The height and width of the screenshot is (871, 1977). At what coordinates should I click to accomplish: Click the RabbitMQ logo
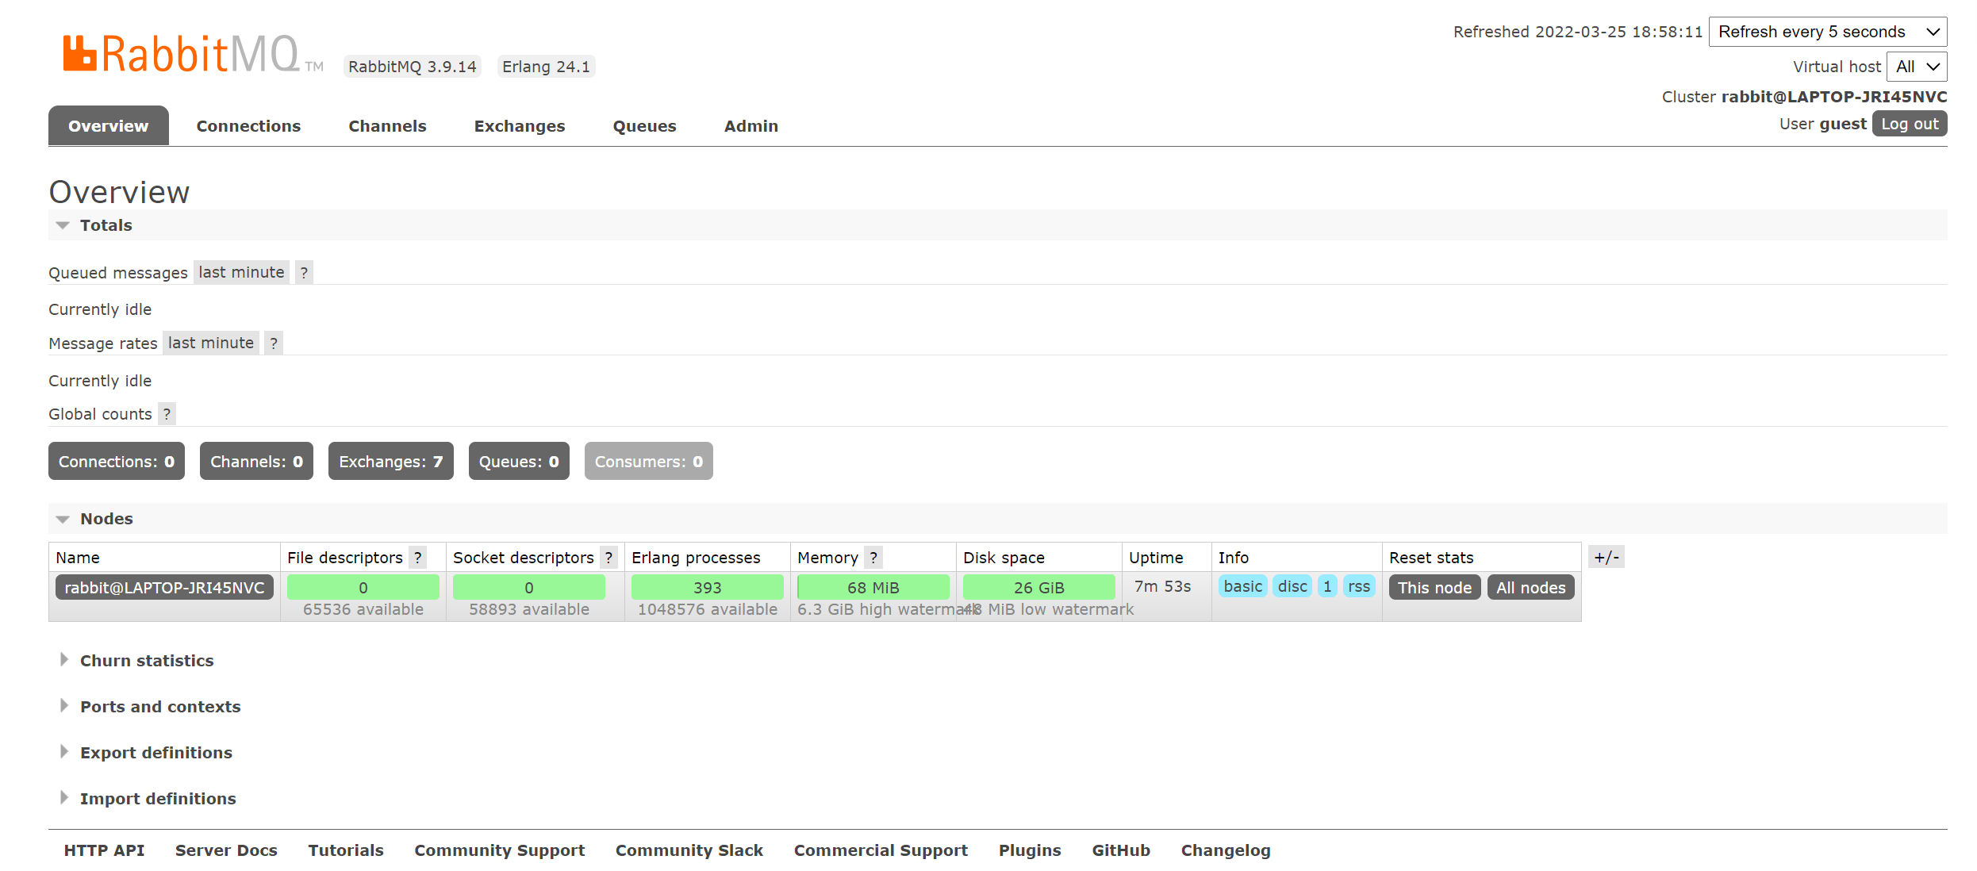coord(193,54)
